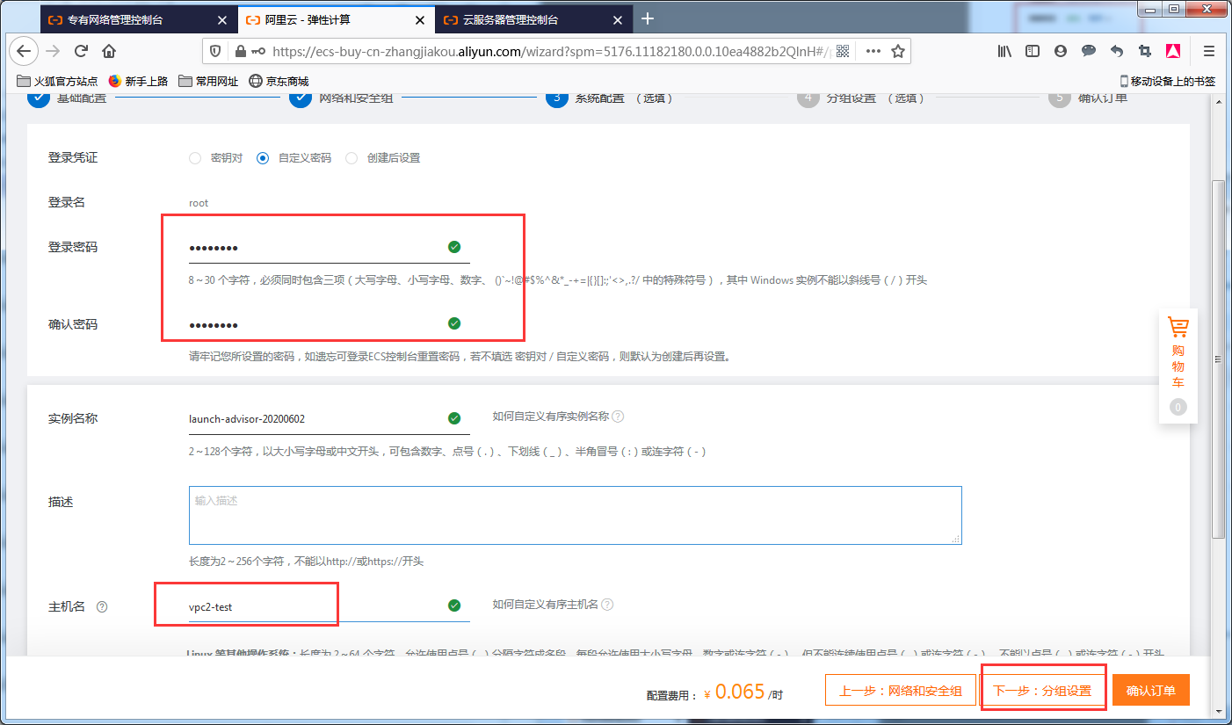Open the Firefox hamburger menu
The height and width of the screenshot is (725, 1232).
click(1210, 51)
